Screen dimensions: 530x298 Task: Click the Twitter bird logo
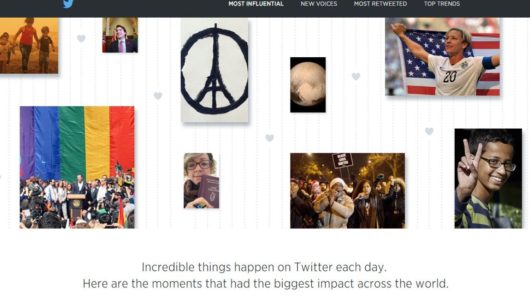click(68, 3)
